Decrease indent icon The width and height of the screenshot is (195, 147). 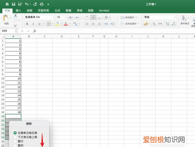106,24
